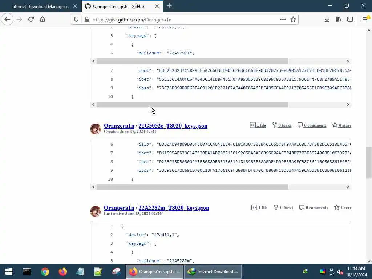Click left arrow of scrollbar under buildnum 22A5297f
372x279 pixels.
point(93,61)
